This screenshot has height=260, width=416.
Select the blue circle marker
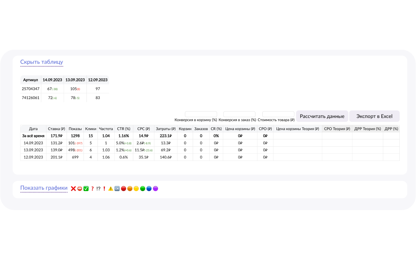(149, 188)
